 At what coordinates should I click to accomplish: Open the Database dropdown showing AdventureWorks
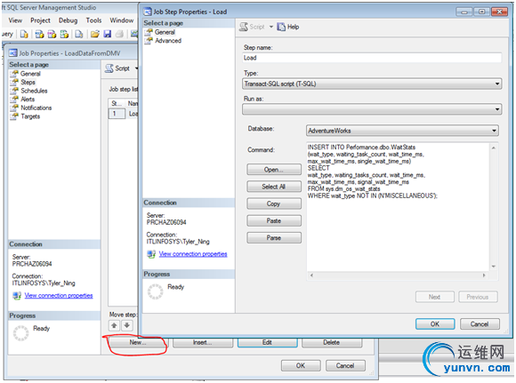click(x=402, y=131)
